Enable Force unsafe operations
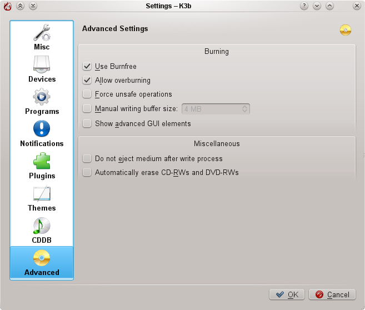Screen dimensions: 365x310 pos(87,94)
